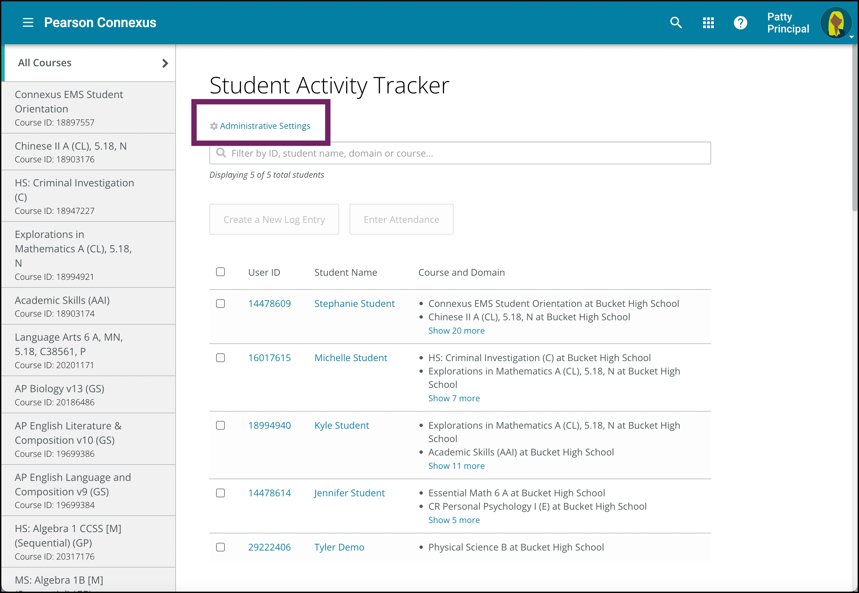859x593 pixels.
Task: Select Language Arts 6 A, MN course
Action: 88,350
